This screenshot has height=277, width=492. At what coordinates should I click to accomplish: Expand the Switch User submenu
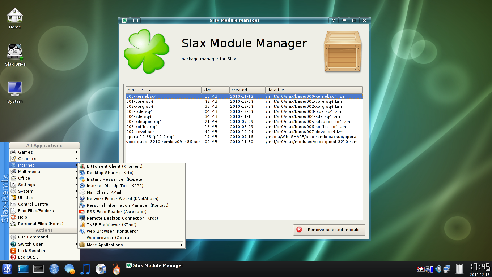click(44, 244)
